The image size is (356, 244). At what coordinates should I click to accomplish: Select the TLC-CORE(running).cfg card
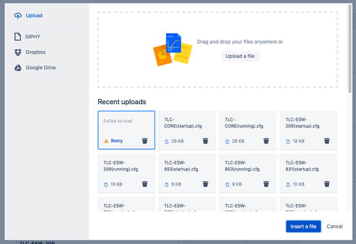tap(248, 130)
